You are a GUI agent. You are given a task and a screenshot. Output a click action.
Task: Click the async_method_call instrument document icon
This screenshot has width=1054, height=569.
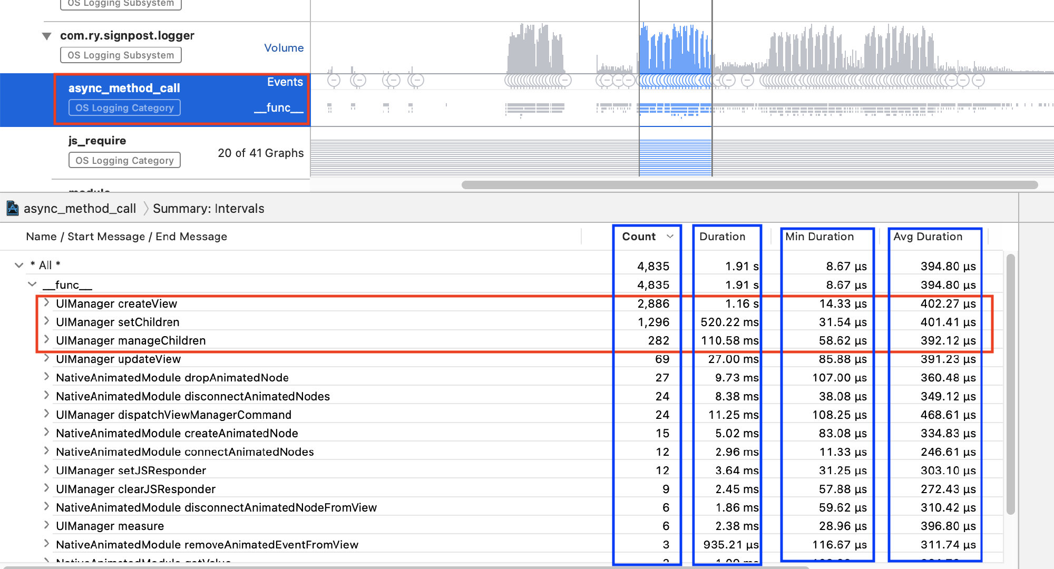(12, 209)
